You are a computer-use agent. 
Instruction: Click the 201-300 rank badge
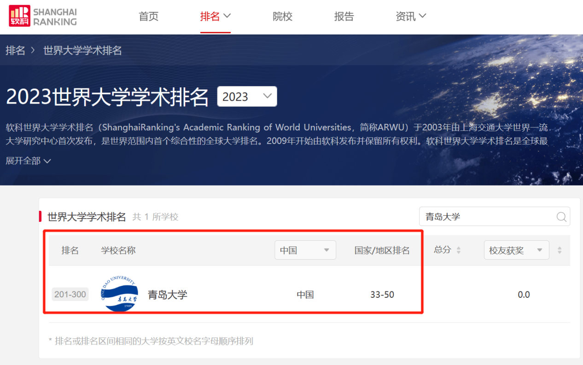(70, 294)
